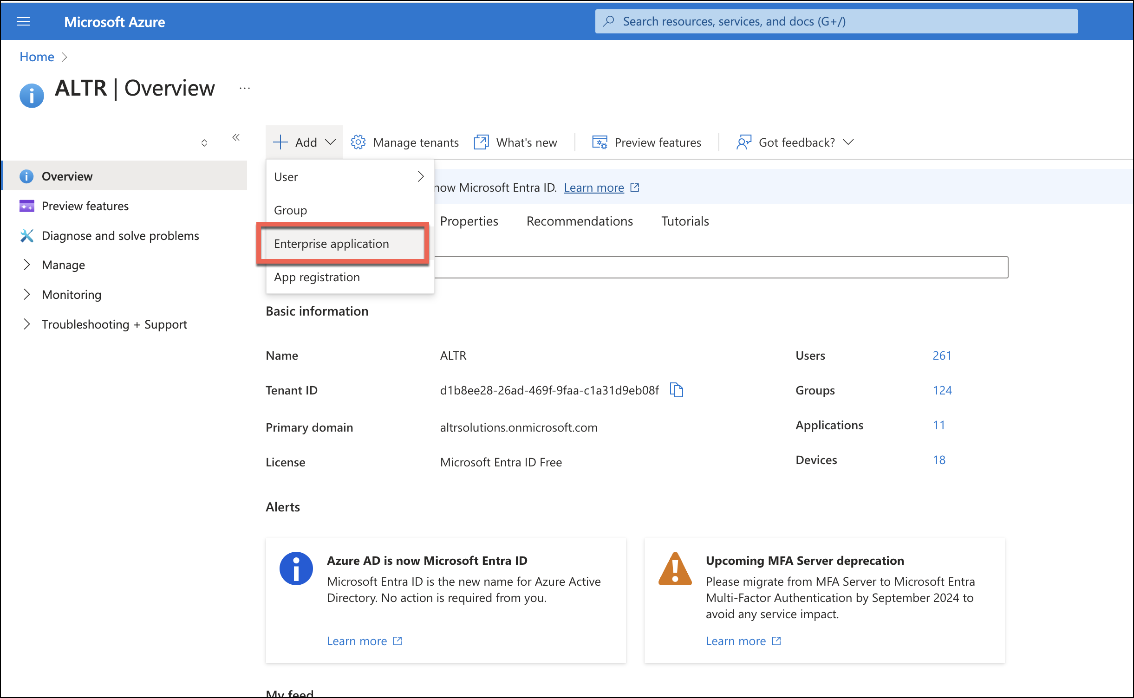This screenshot has width=1134, height=698.
Task: Focus the top search resources field
Action: pyautogui.click(x=836, y=21)
